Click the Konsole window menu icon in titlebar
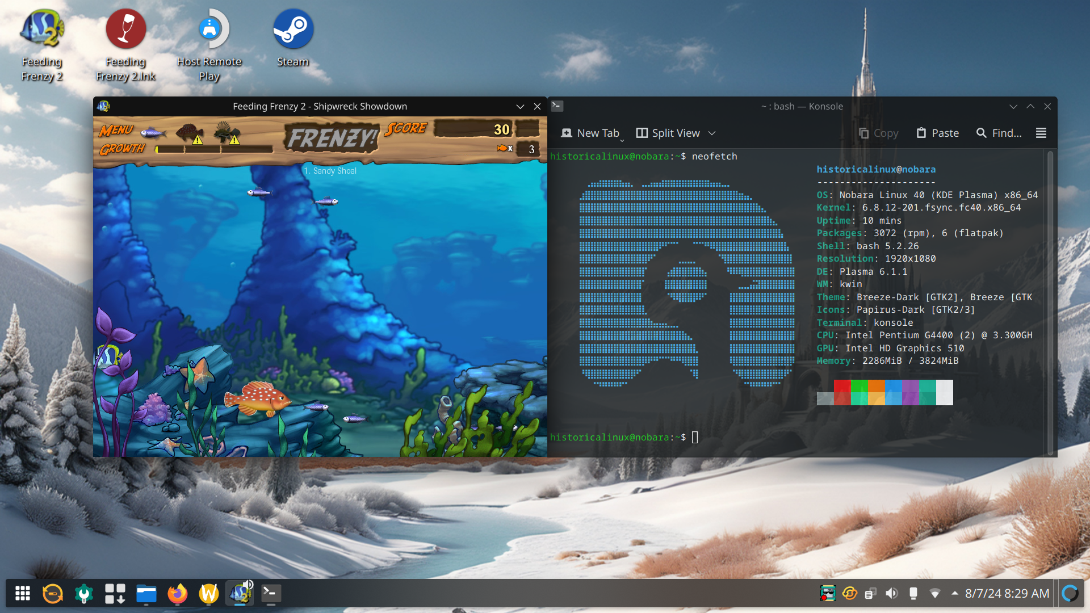Viewport: 1090px width, 613px height. click(557, 106)
